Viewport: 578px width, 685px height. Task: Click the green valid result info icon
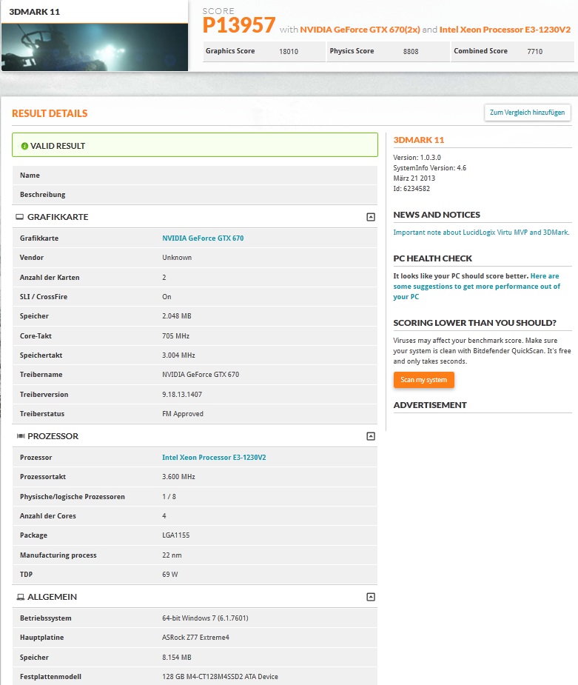[24, 146]
